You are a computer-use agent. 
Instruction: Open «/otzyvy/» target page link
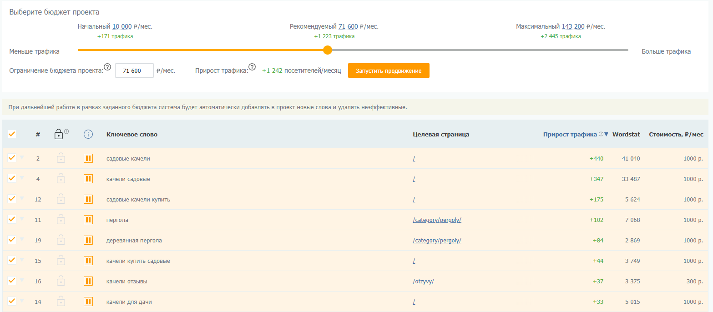pos(423,281)
